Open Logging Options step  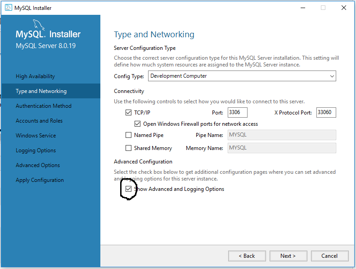point(36,150)
